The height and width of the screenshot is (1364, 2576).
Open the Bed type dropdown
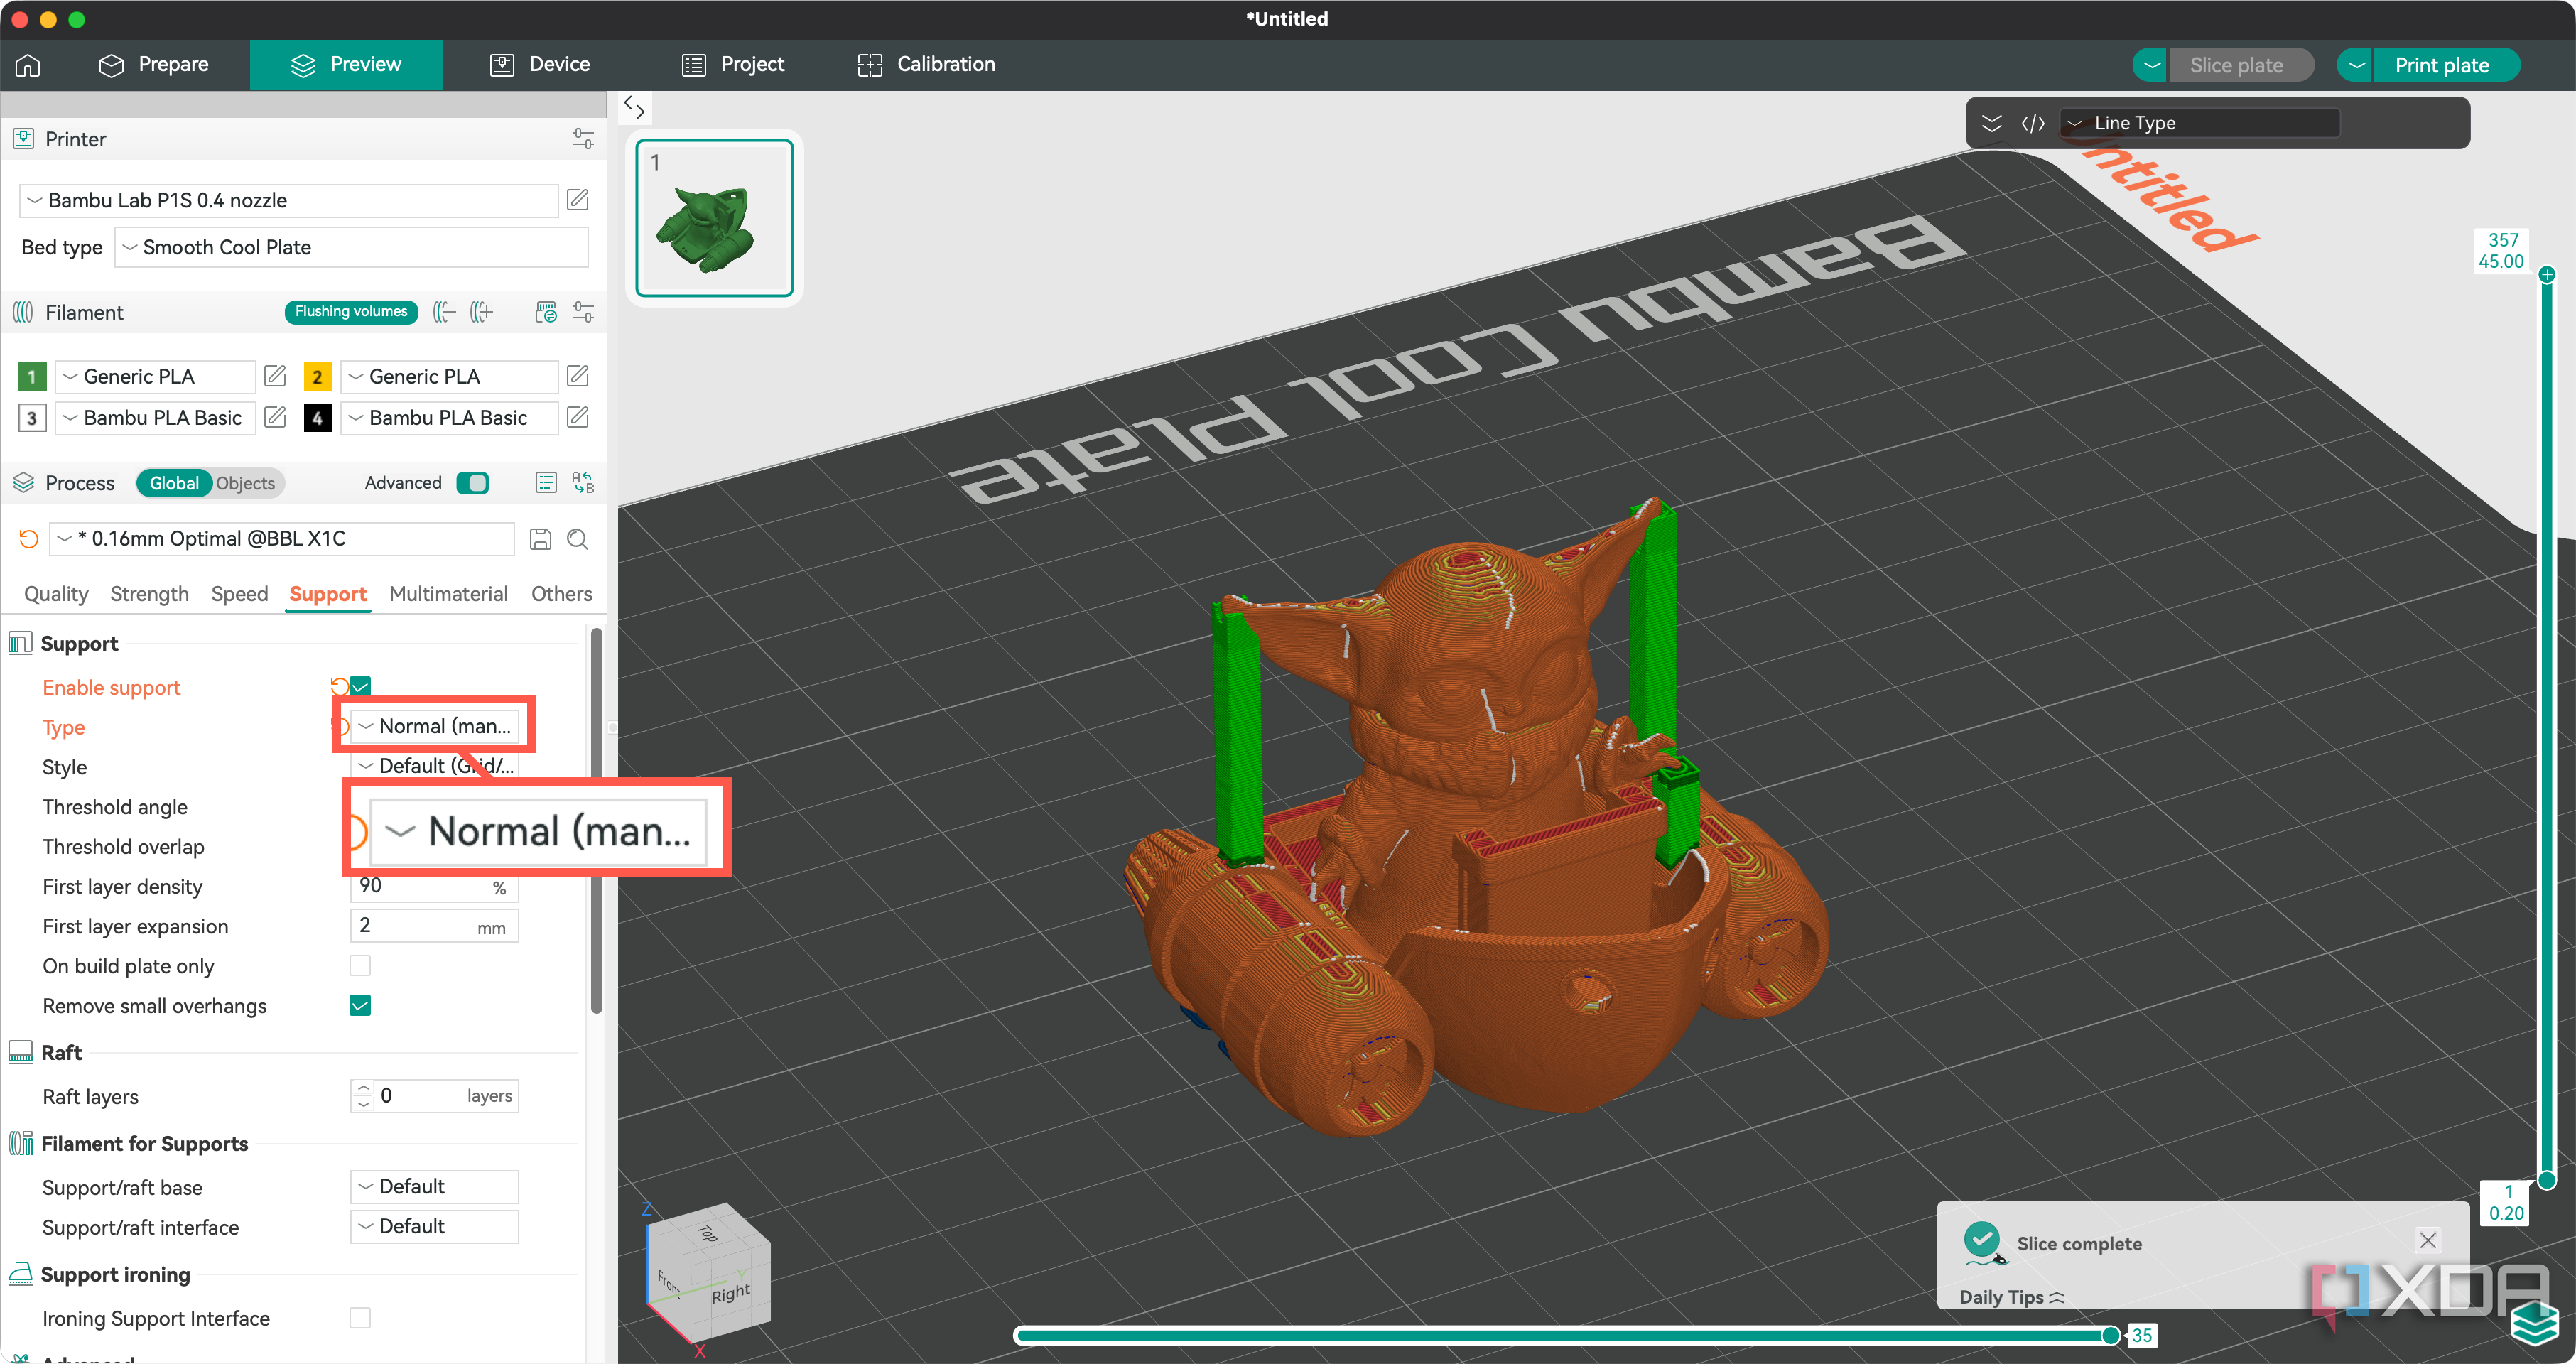pos(351,247)
